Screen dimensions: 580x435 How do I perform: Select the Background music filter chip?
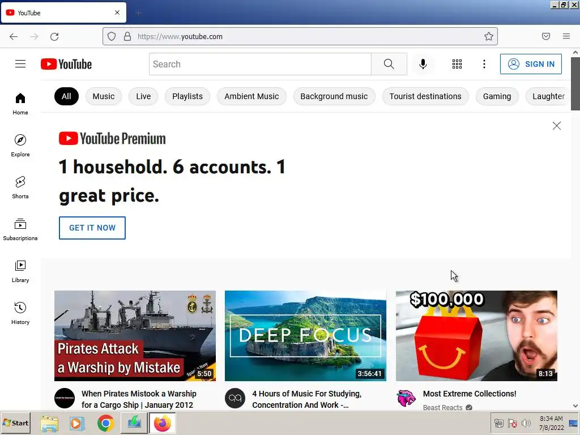pos(334,96)
